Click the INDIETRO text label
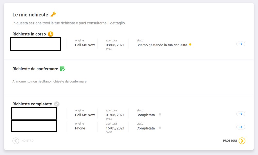Screen dimensions: 258x155 27,141
